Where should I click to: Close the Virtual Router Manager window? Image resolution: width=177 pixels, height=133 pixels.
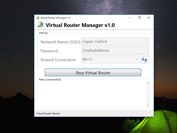pos(149,18)
